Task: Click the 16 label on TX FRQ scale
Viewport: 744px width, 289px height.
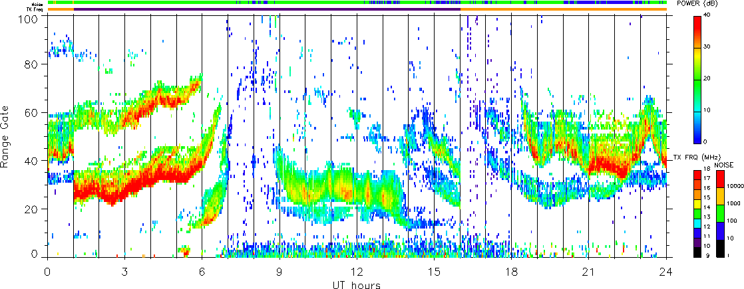Action: click(x=706, y=187)
